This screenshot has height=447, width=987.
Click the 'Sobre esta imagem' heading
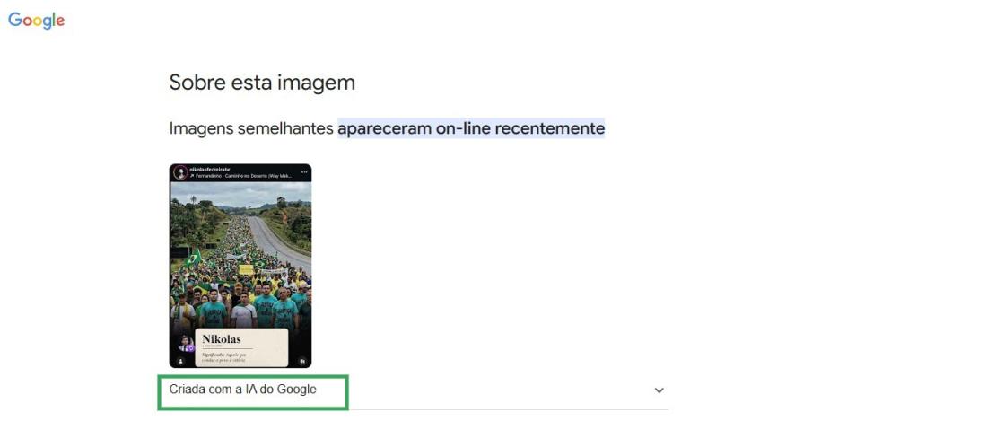click(262, 83)
